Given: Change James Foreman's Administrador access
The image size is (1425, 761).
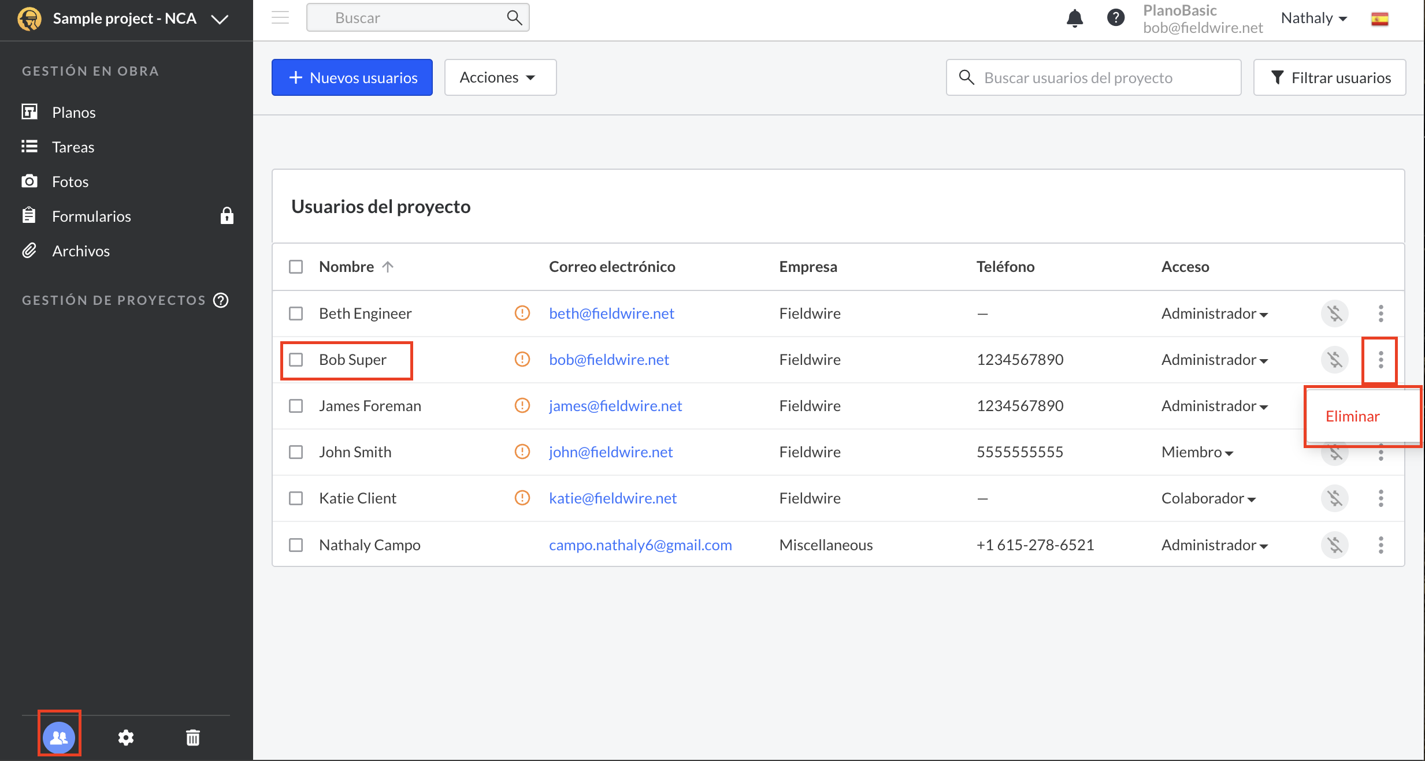Looking at the screenshot, I should pyautogui.click(x=1215, y=406).
